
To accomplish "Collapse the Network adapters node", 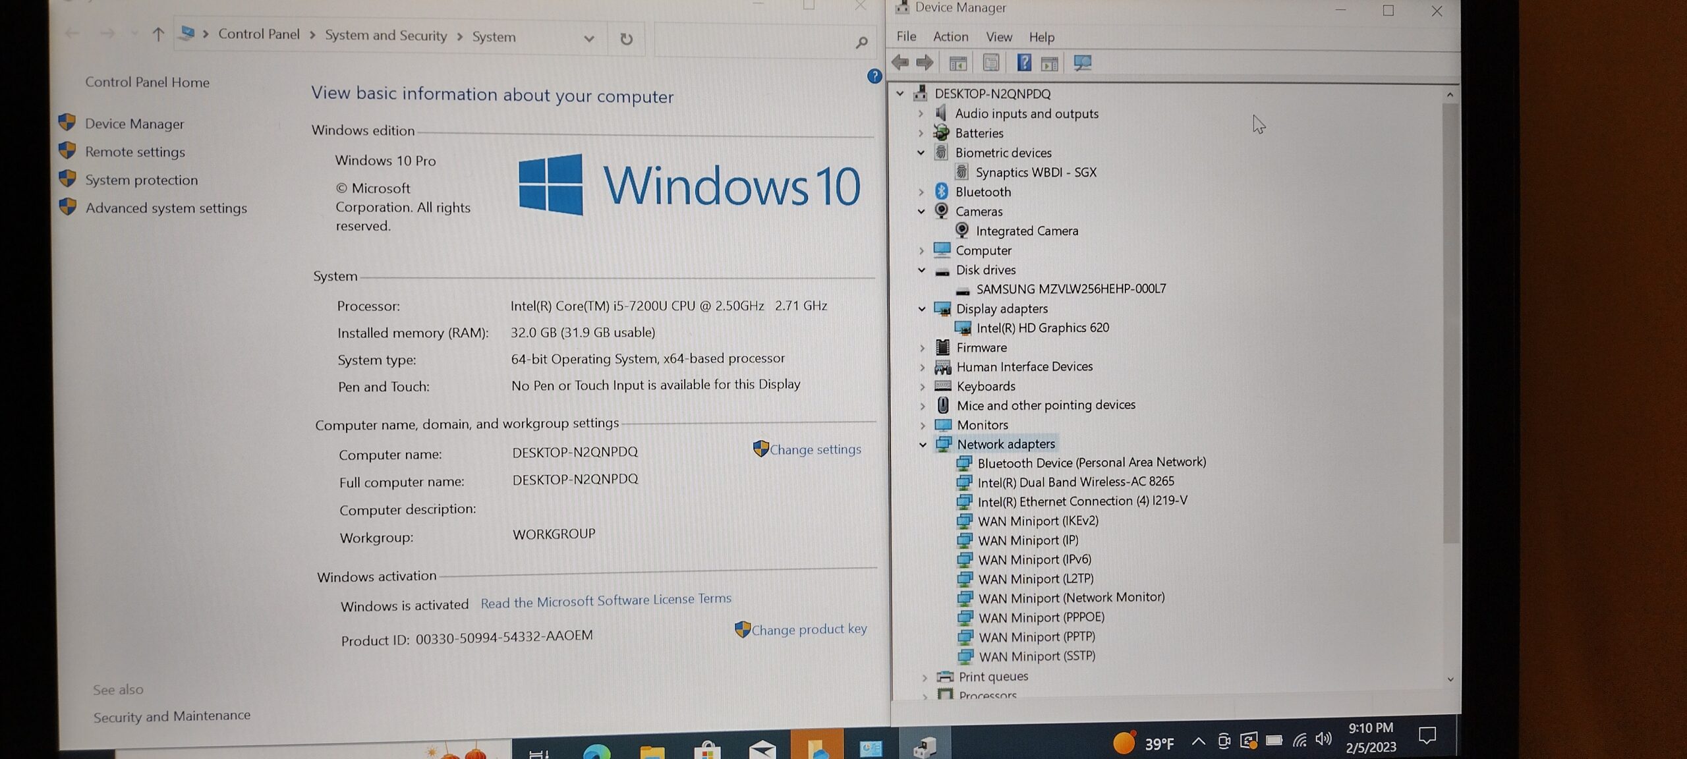I will click(923, 445).
